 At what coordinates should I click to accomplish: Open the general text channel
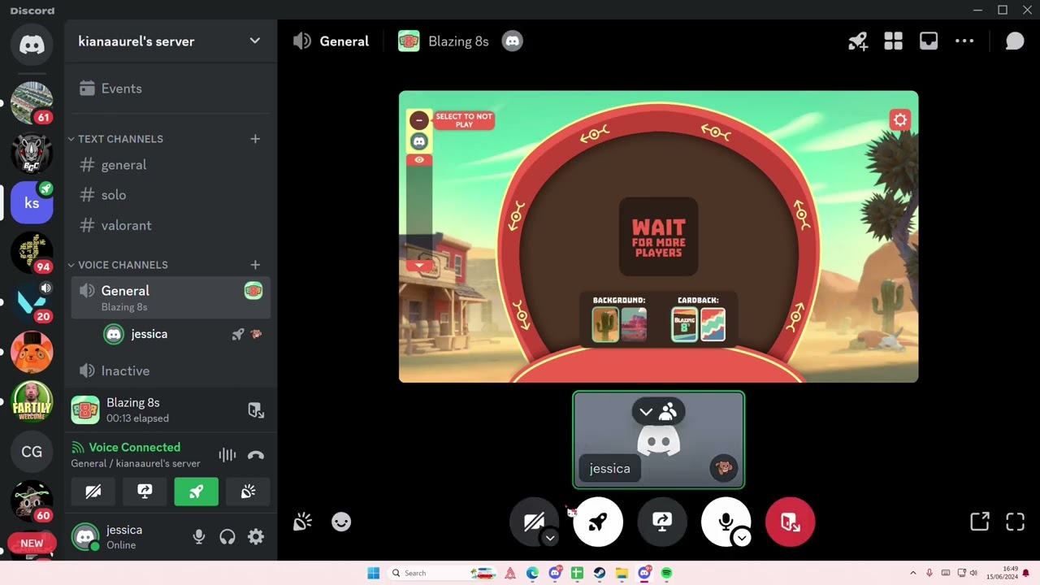[170, 165]
